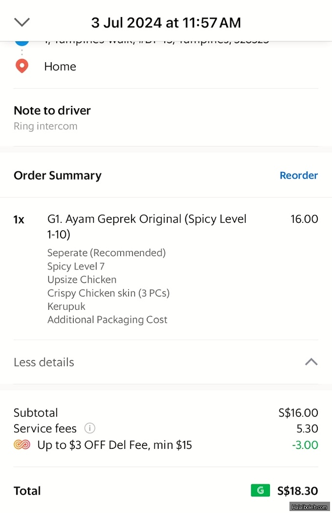Tap the Spicy Level 7 option line
Screen dimensions: 332x513
point(76,267)
